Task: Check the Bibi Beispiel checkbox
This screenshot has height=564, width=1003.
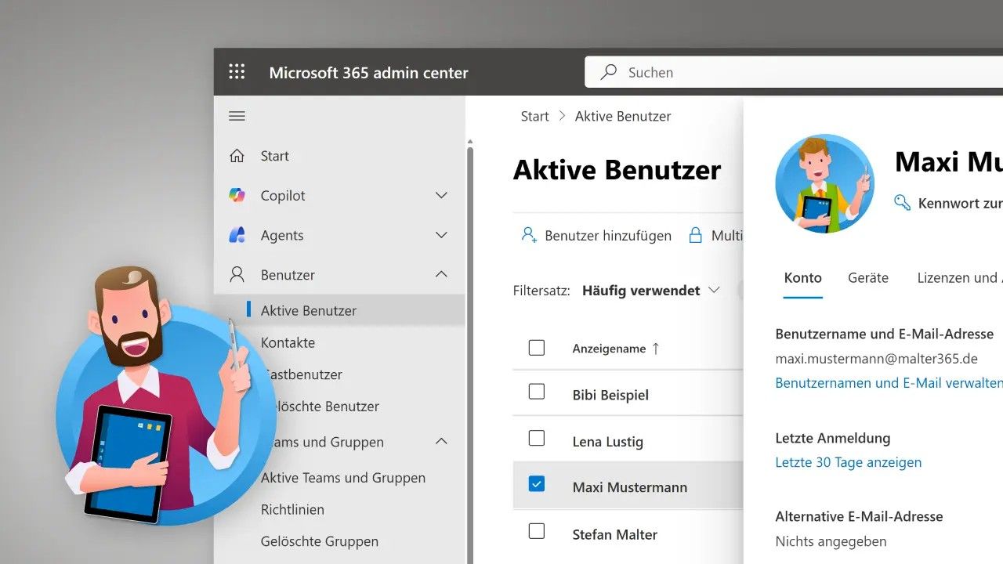Action: pyautogui.click(x=537, y=392)
